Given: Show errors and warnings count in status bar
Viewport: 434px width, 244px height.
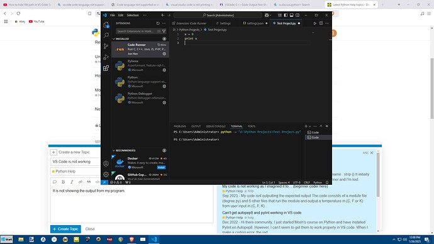Looking at the screenshot, I should 116,182.
